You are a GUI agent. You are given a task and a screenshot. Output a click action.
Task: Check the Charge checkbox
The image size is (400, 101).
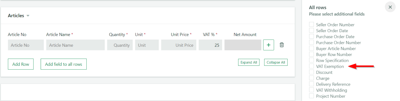[x=311, y=78]
